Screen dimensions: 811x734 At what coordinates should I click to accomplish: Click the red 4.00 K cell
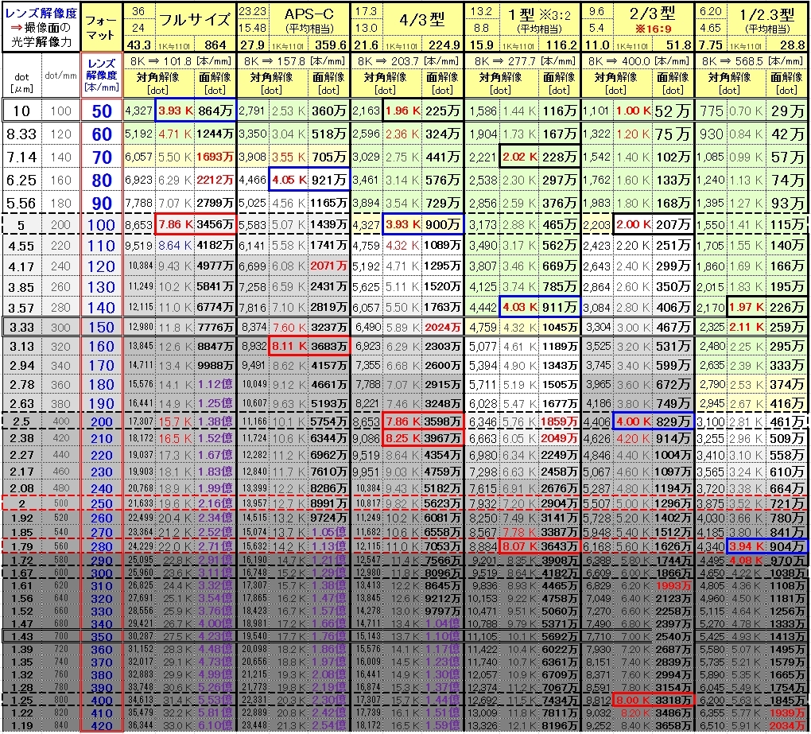tap(633, 421)
